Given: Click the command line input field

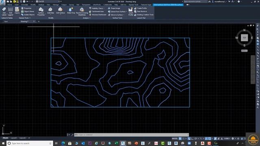Looking at the screenshot, I should pos(132,135).
